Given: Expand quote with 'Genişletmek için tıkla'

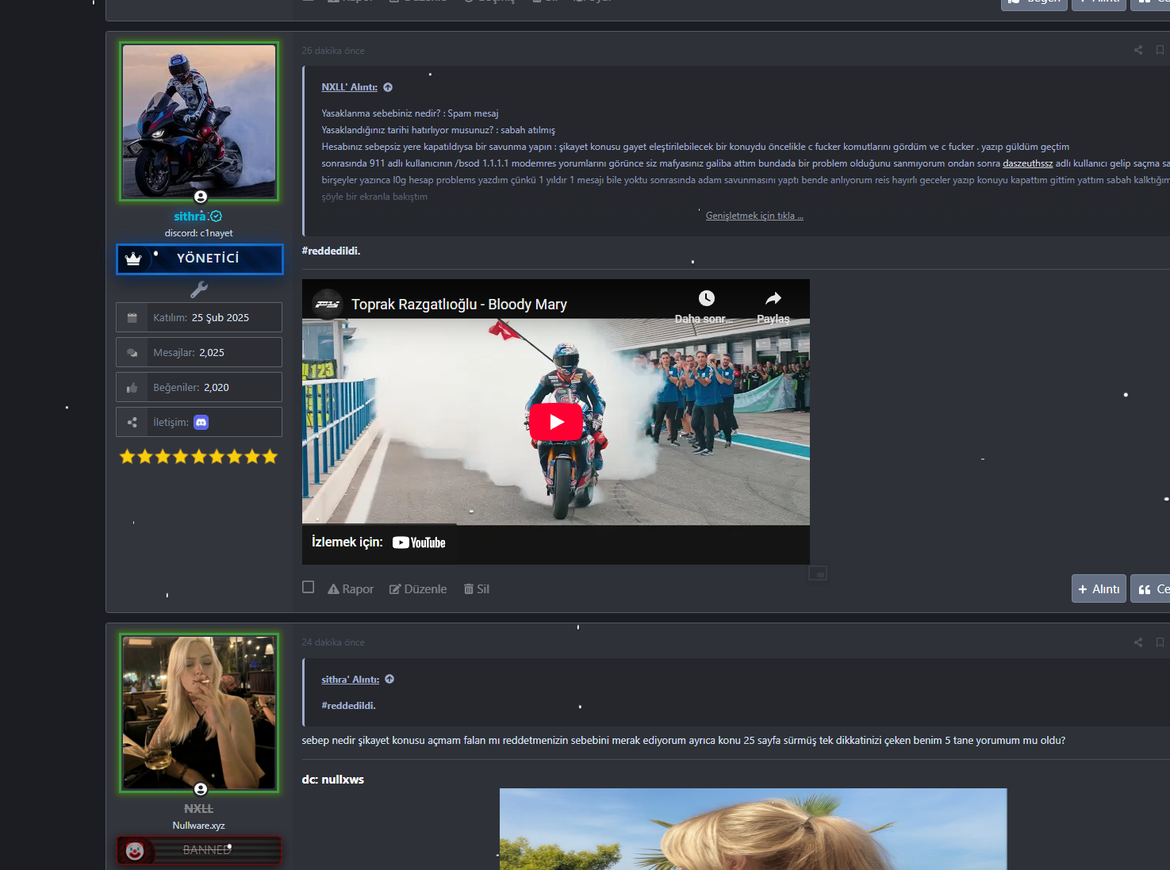Looking at the screenshot, I should [x=754, y=216].
